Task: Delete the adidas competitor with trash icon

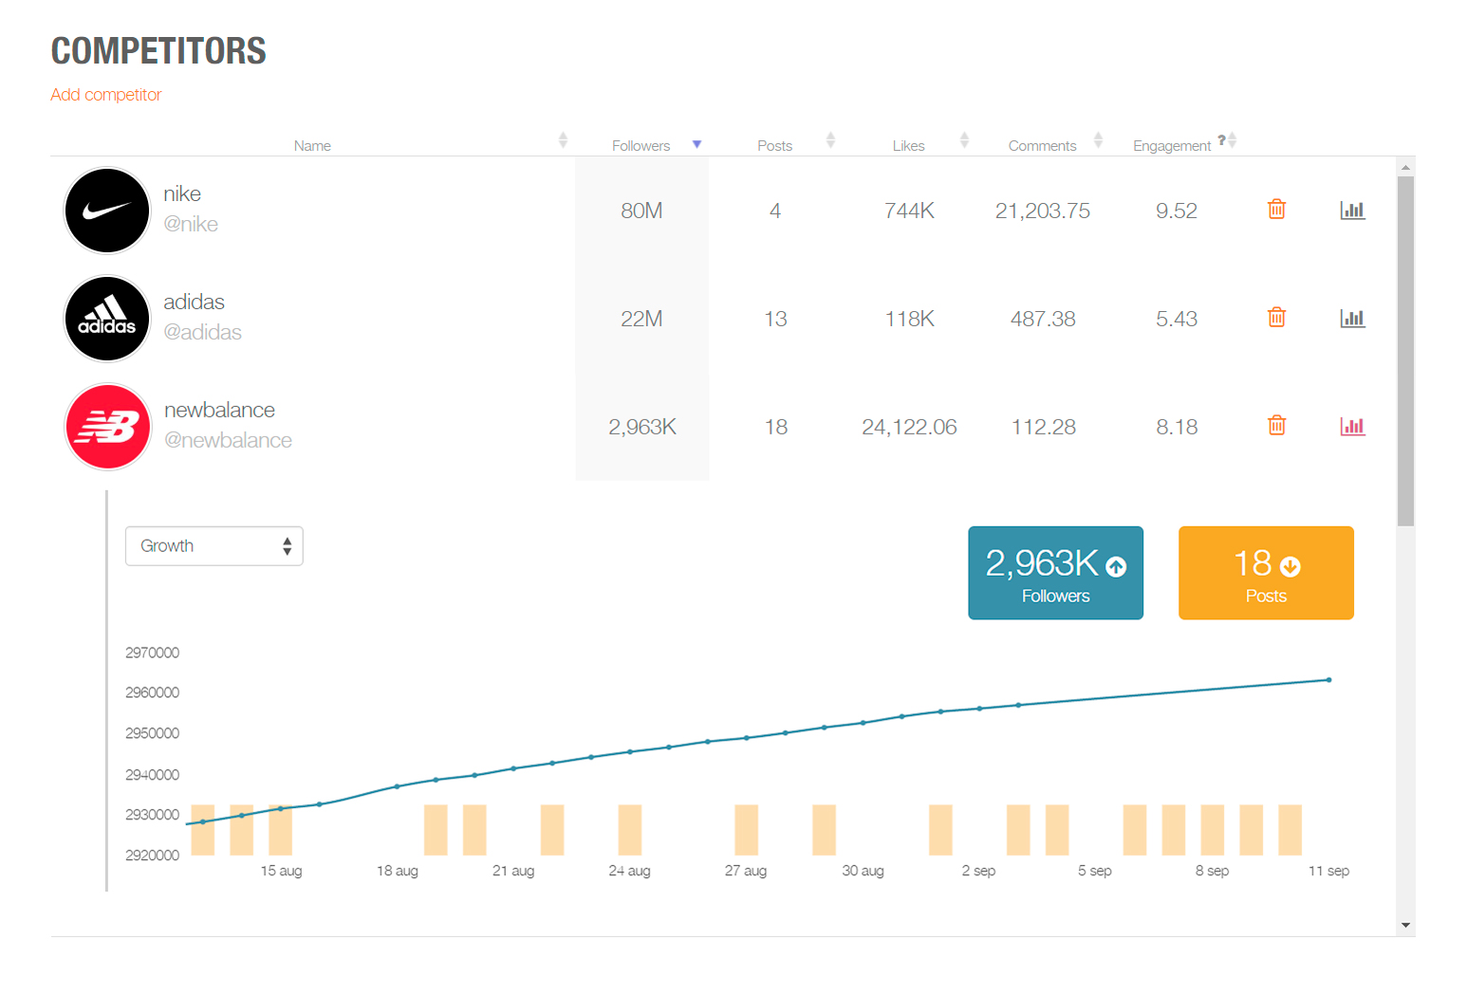Action: pos(1276,318)
